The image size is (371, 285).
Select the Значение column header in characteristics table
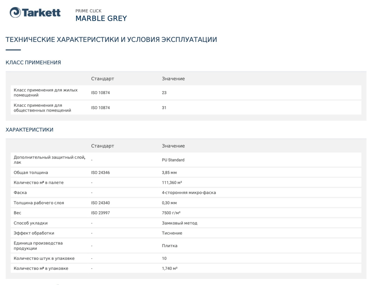(x=173, y=146)
